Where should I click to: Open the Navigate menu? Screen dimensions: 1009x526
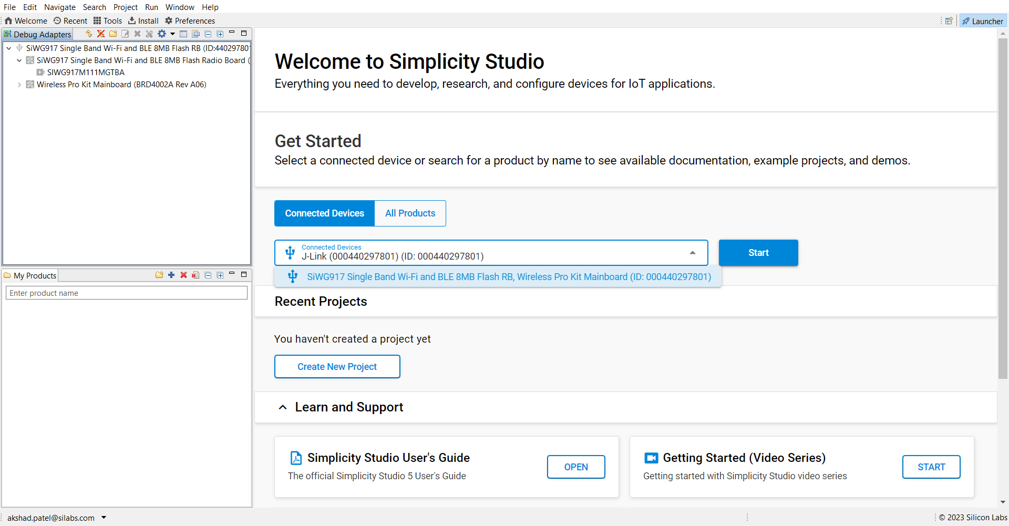pos(60,7)
